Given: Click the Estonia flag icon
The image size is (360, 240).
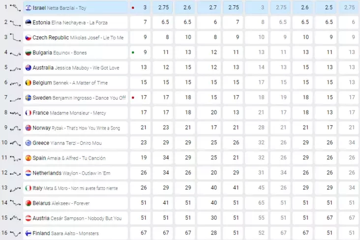Looking at the screenshot, I should tap(28, 23).
